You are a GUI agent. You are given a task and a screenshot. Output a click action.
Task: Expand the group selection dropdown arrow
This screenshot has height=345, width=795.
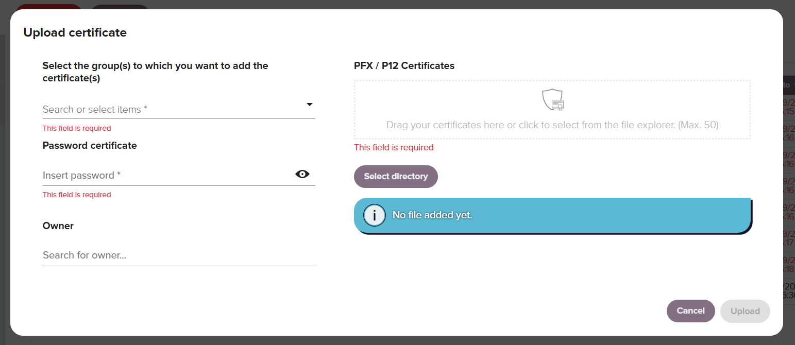[310, 105]
